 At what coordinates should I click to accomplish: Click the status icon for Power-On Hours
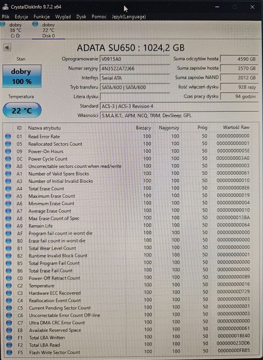pos(8,151)
